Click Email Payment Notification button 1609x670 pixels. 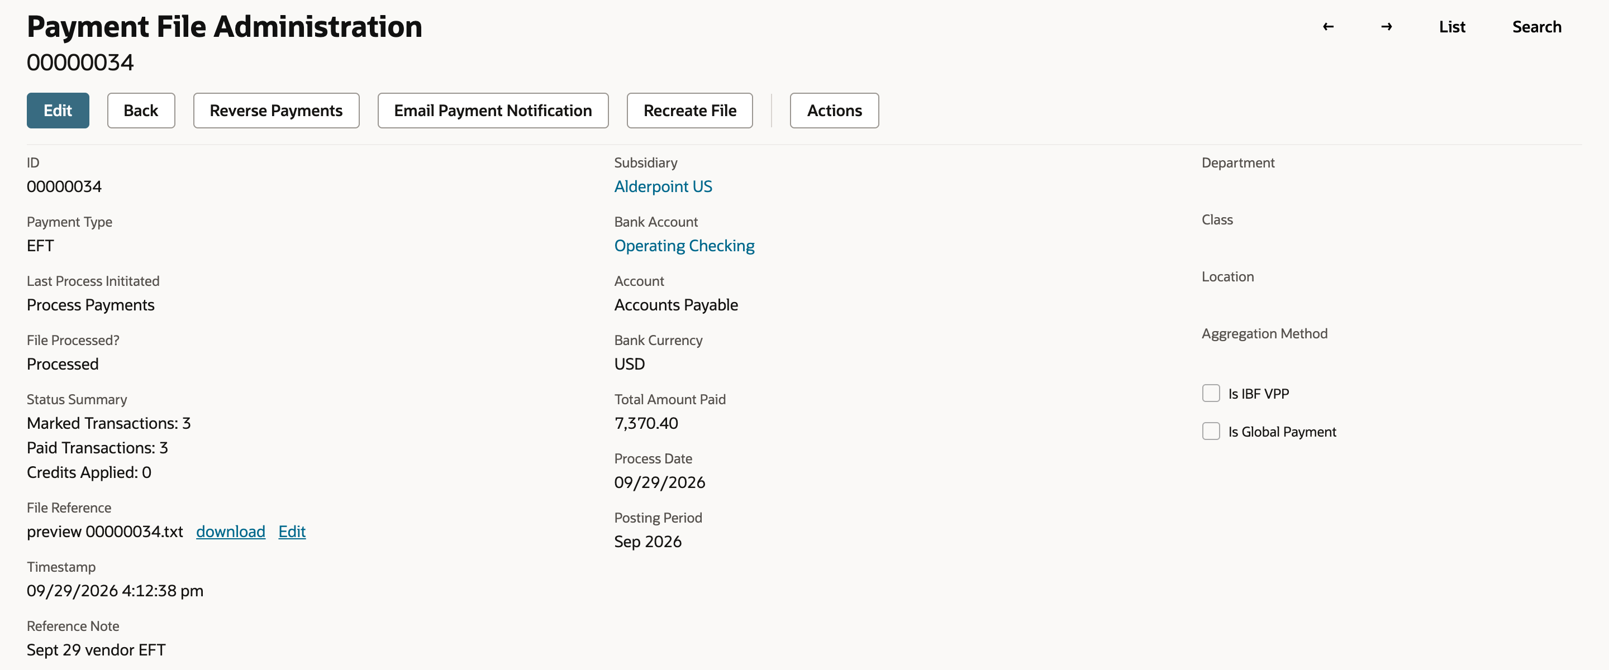(493, 111)
